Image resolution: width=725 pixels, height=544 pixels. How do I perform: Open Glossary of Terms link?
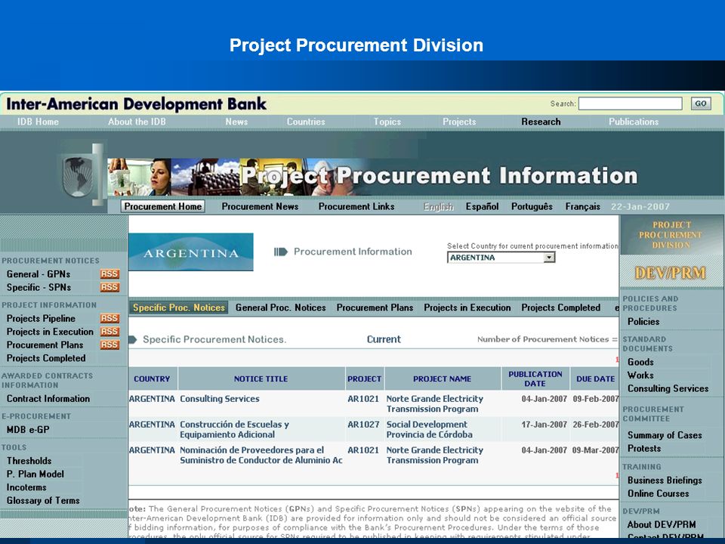[43, 500]
